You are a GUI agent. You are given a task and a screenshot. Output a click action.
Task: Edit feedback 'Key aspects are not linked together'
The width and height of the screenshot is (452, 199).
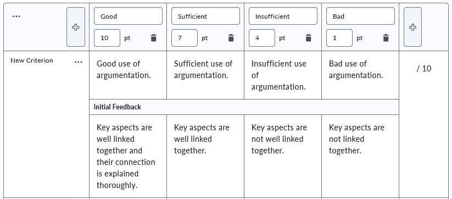click(x=360, y=156)
